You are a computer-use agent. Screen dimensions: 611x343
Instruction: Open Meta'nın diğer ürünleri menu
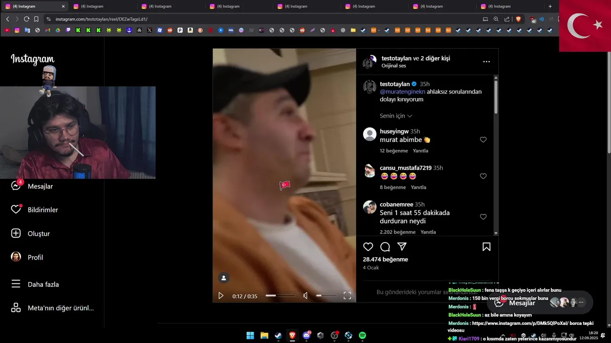[x=53, y=308]
